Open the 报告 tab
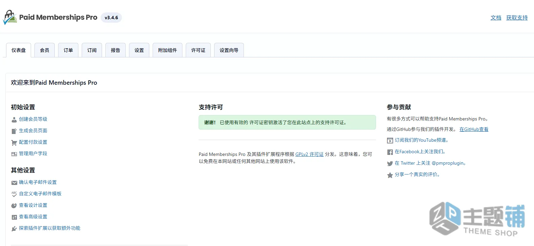The height and width of the screenshot is (246, 534). [116, 50]
